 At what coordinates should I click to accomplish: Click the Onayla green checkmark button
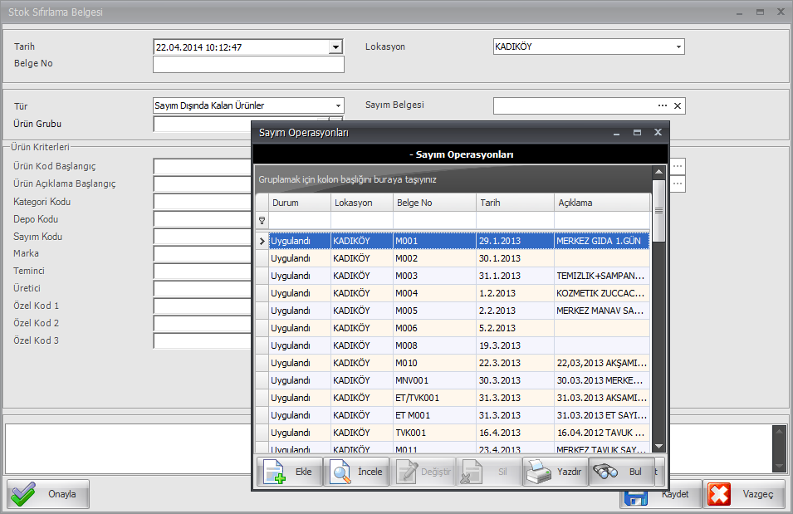click(48, 494)
